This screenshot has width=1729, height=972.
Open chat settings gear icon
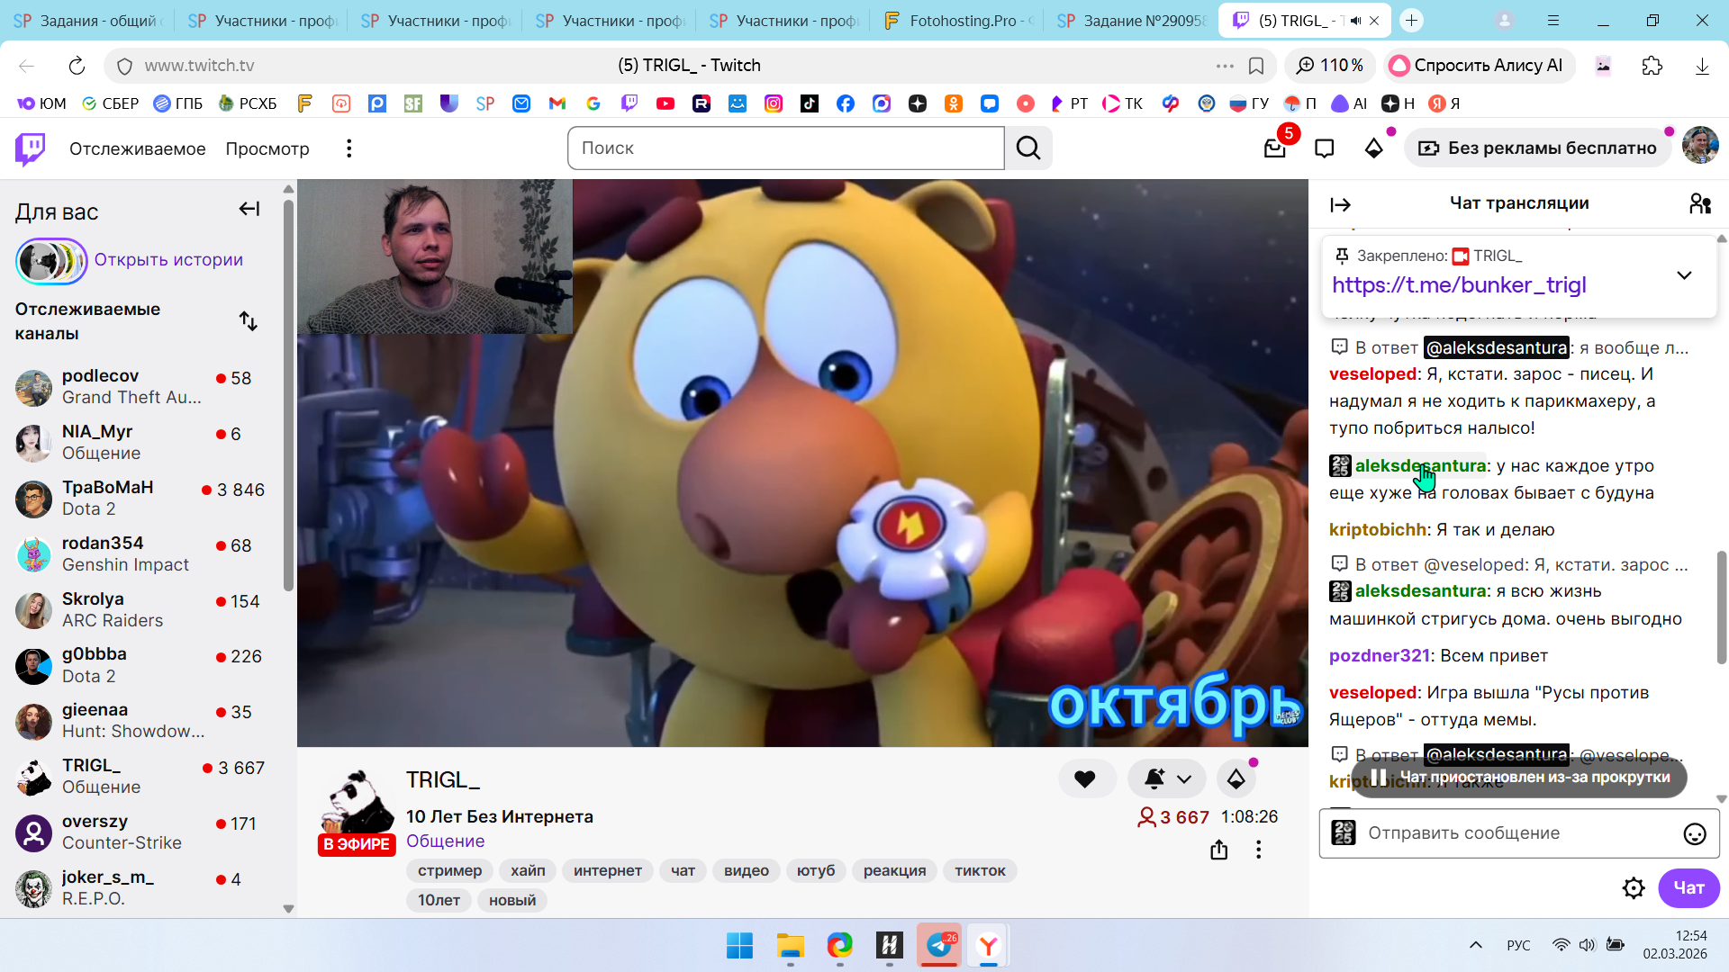pos(1634,888)
